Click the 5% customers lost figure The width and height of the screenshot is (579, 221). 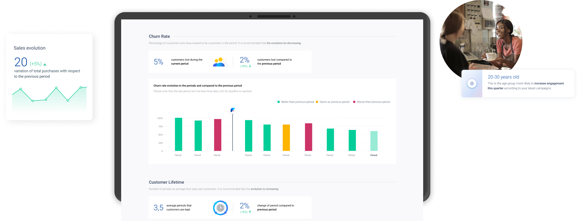click(x=158, y=62)
